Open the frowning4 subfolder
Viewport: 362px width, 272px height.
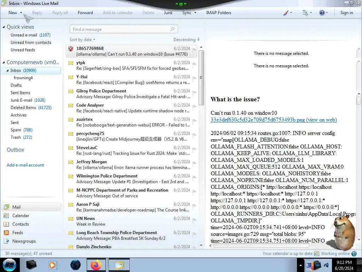23,78
